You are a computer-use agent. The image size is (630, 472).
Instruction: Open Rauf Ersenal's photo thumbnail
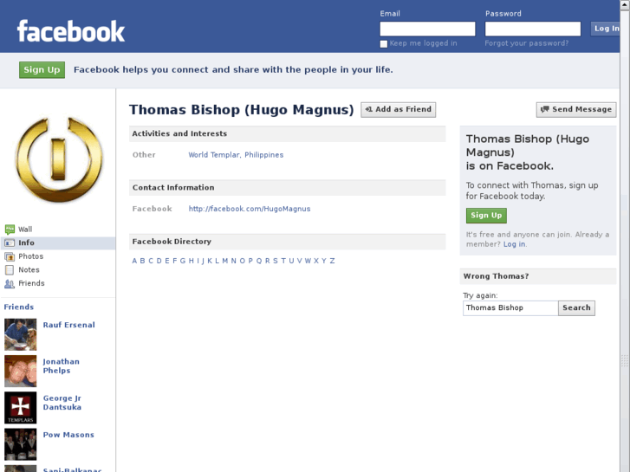21,334
